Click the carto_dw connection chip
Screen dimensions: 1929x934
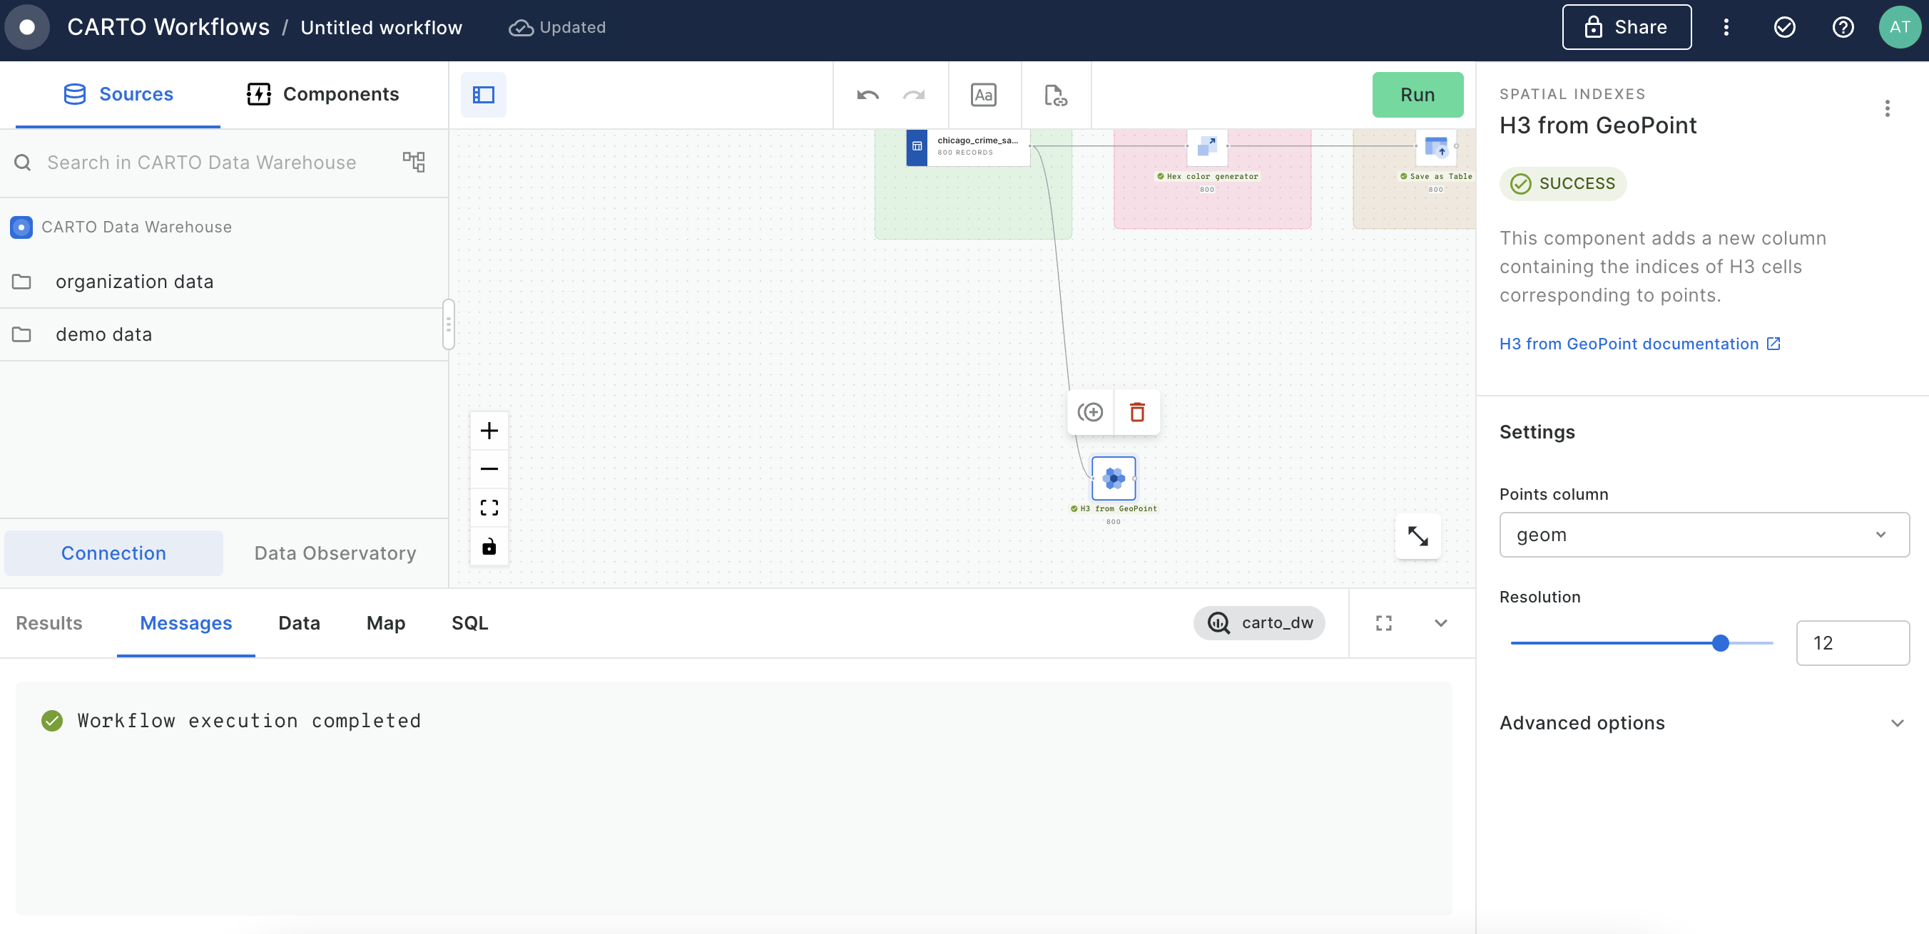tap(1259, 622)
